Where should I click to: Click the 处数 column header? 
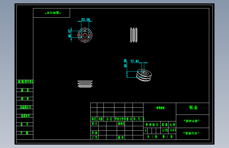click(100, 119)
